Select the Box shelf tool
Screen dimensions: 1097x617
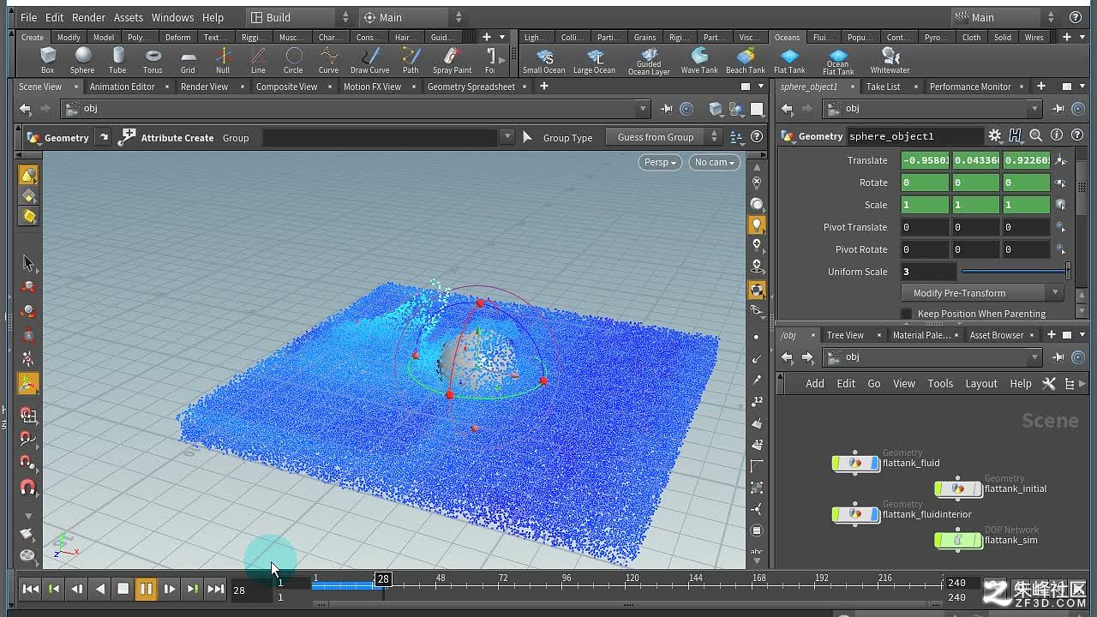(48, 60)
